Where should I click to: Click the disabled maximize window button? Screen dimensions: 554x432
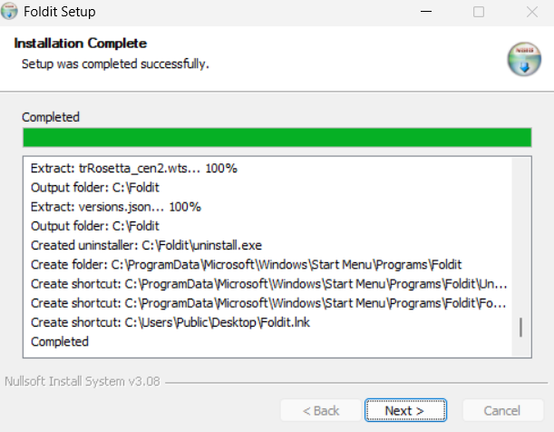click(x=479, y=12)
